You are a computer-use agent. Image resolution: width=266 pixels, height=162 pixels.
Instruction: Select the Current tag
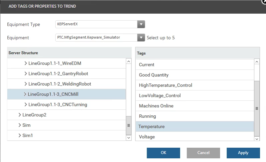point(195,65)
